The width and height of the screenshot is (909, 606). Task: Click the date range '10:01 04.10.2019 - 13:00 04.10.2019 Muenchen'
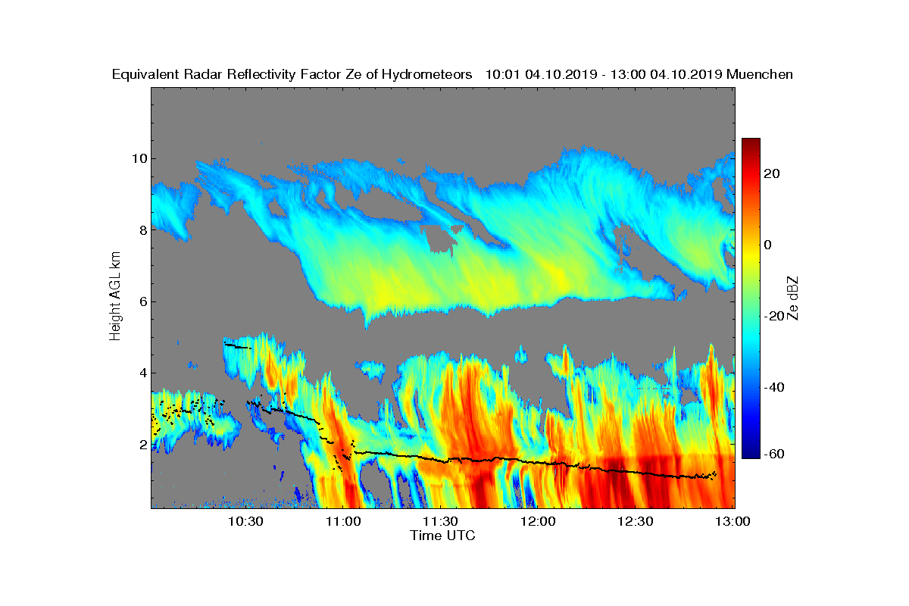pos(639,74)
